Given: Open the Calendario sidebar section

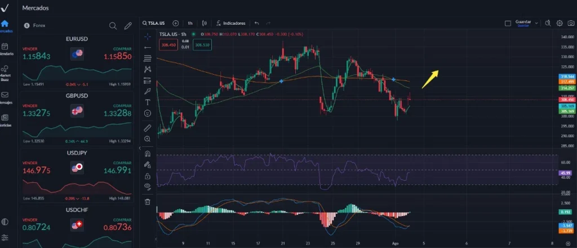Looking at the screenshot, I should click(x=5, y=47).
